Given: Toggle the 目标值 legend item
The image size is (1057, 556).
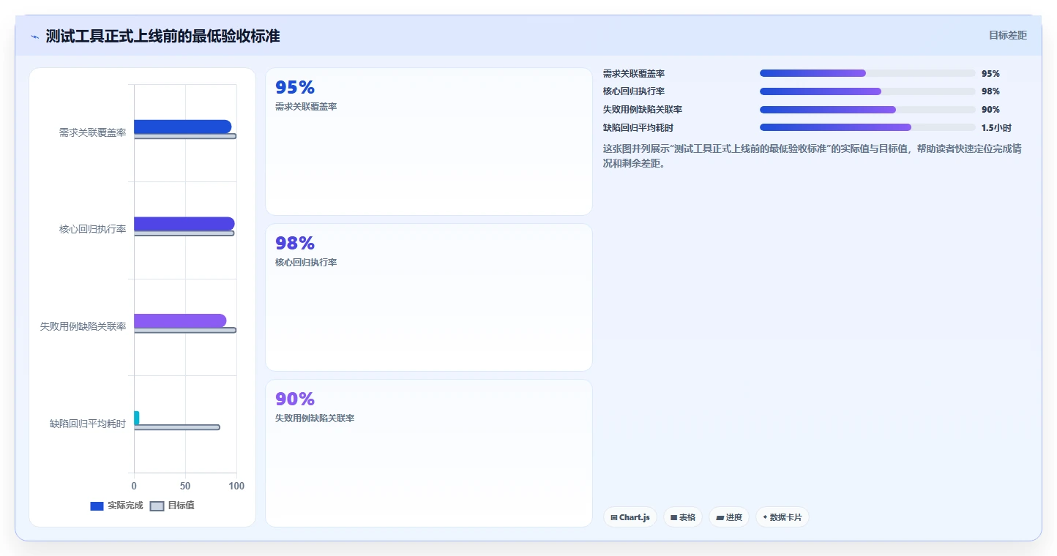Looking at the screenshot, I should (172, 506).
